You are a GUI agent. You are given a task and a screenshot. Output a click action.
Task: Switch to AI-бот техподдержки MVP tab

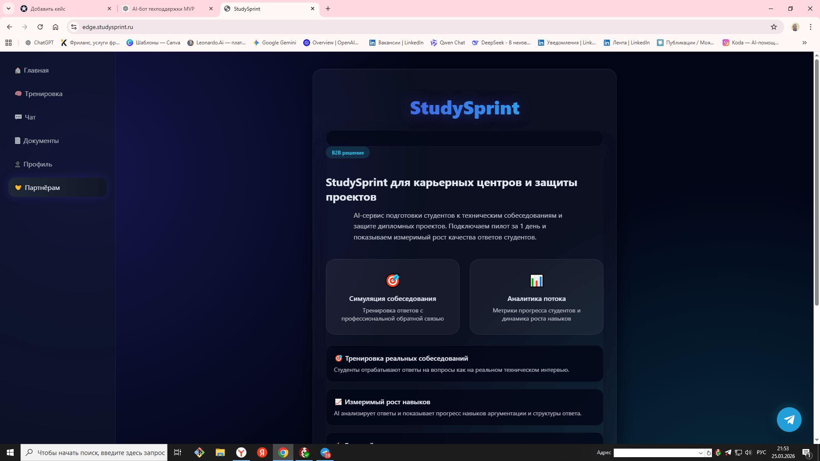point(164,9)
